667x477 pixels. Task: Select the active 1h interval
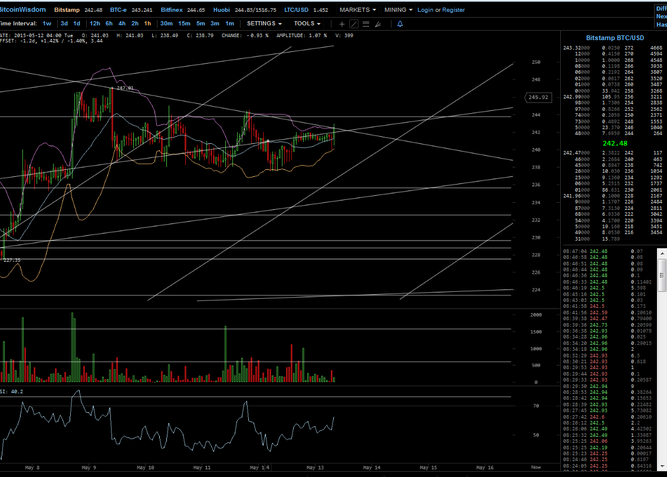point(147,24)
